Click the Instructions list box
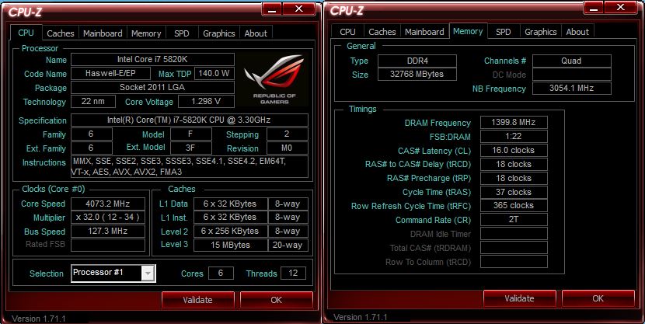Viewport: 645px width, 324px height. tap(189, 167)
